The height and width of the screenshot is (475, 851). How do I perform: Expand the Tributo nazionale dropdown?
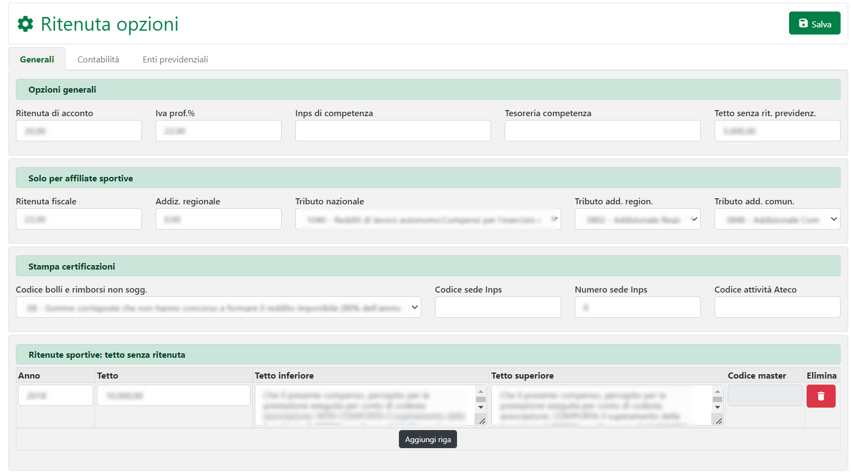click(427, 219)
